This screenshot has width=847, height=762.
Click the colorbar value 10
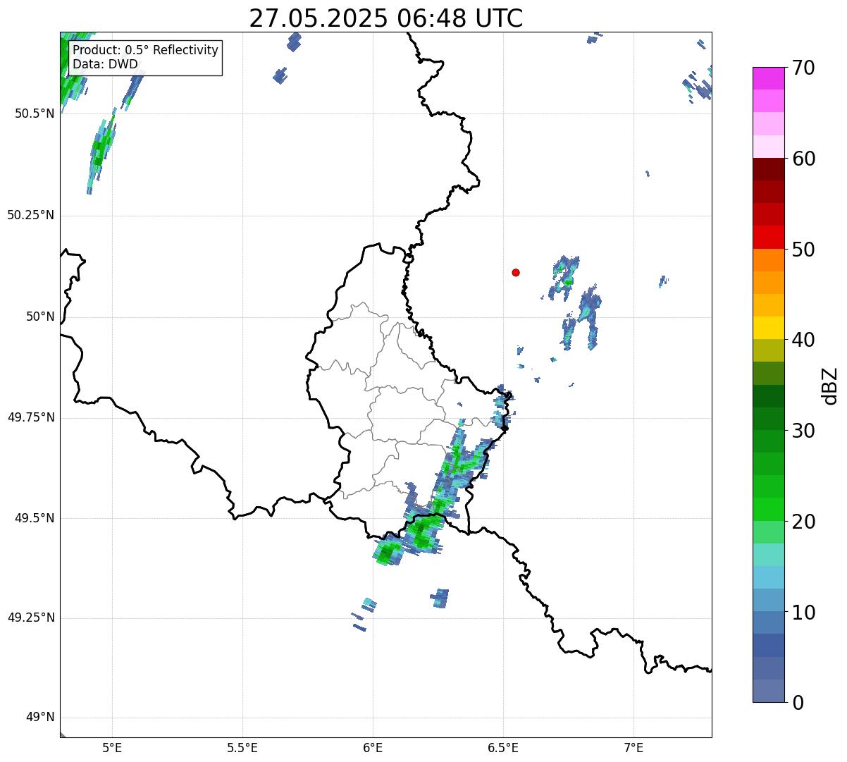click(x=803, y=613)
